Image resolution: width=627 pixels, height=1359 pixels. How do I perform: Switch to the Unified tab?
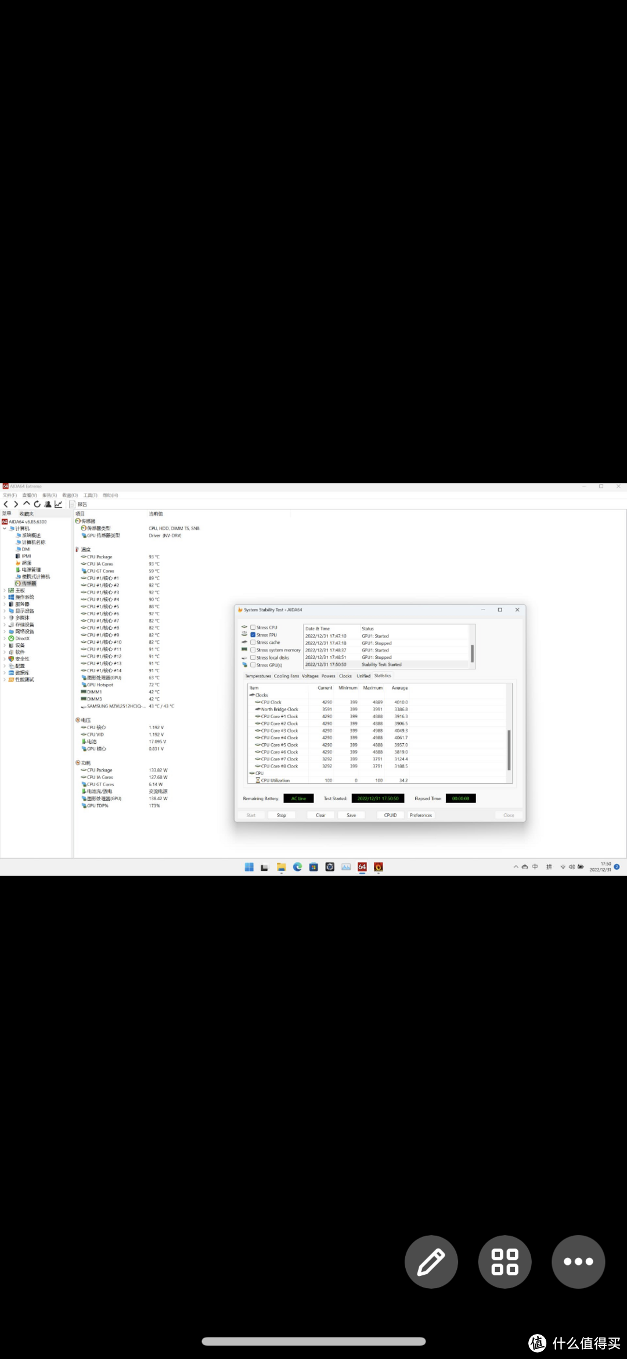click(363, 676)
